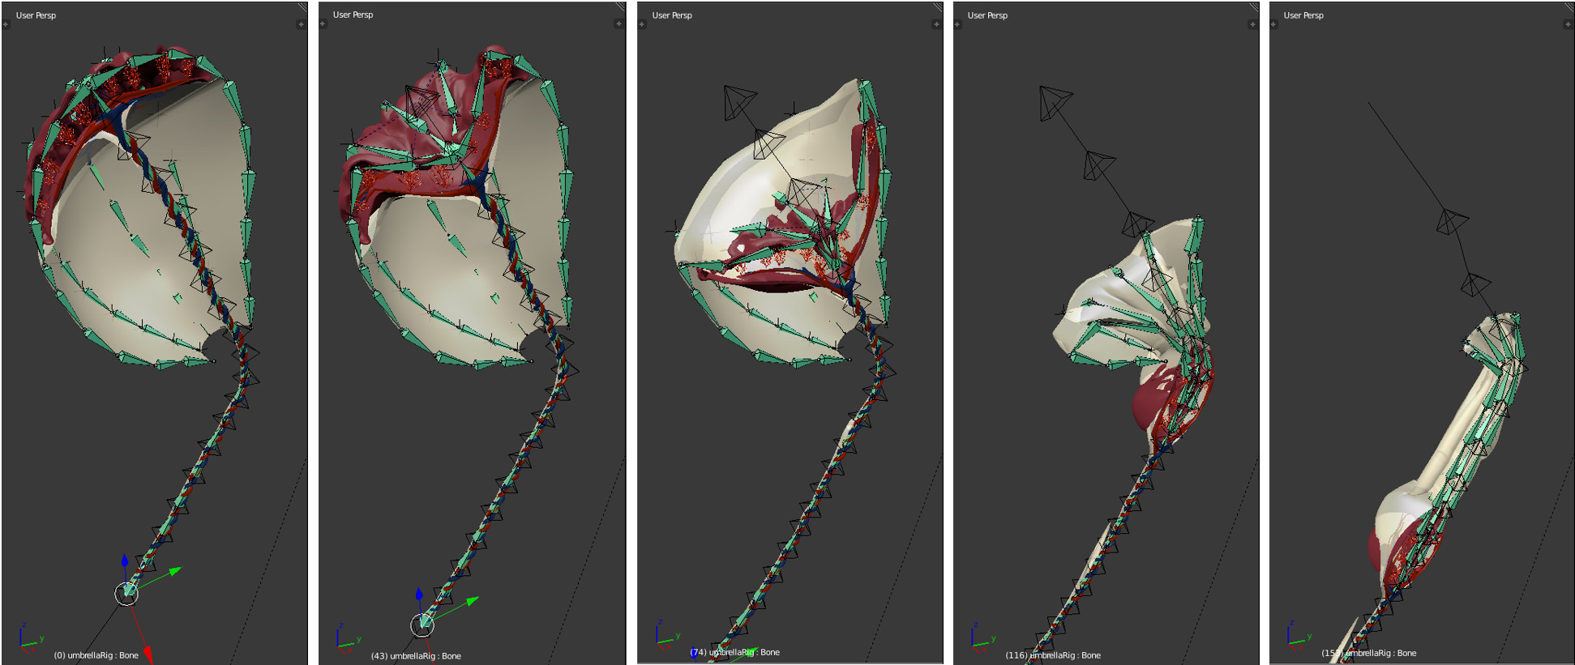Grab green Y-axis manipulator arrow in frame 0 viewport

174,572
